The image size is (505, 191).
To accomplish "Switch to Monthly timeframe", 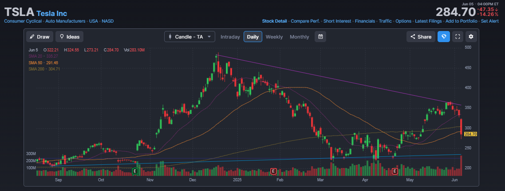I will pyautogui.click(x=299, y=37).
